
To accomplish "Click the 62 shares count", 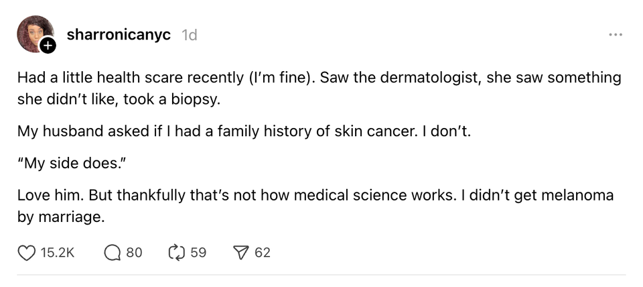I will 263,253.
